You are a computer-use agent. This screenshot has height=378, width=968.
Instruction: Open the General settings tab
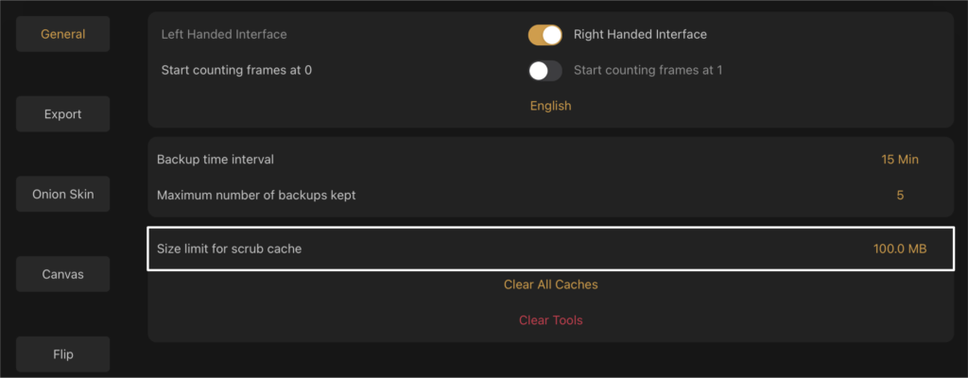coord(63,34)
